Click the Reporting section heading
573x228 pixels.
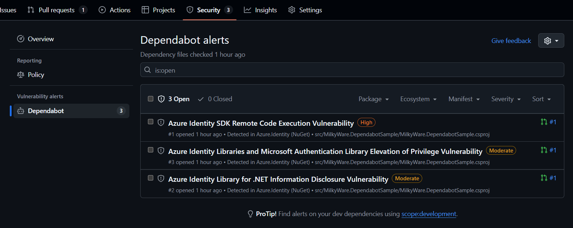[29, 61]
